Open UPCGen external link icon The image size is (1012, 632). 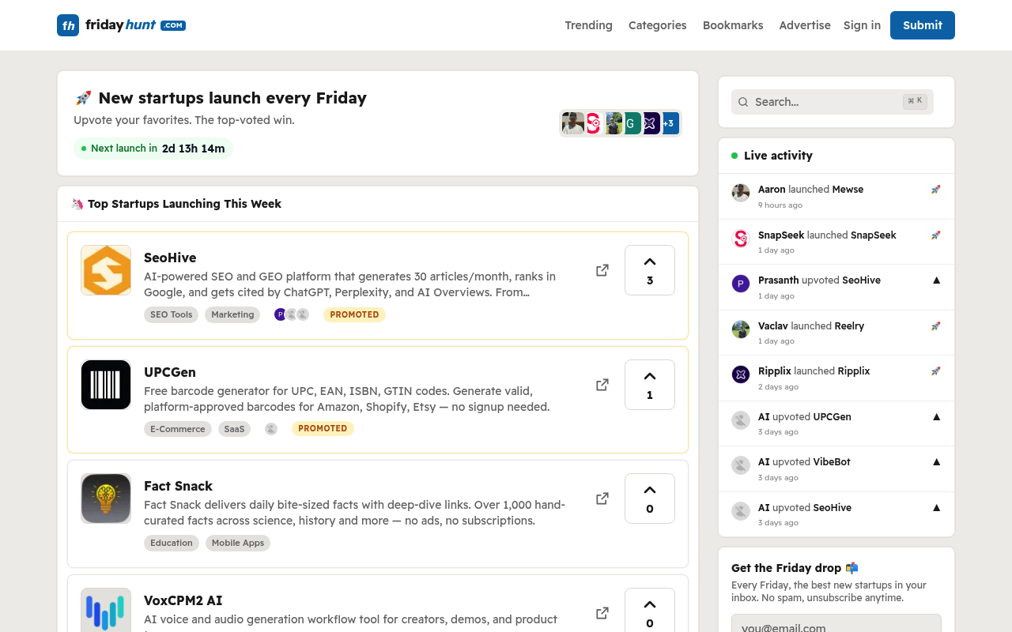(602, 385)
